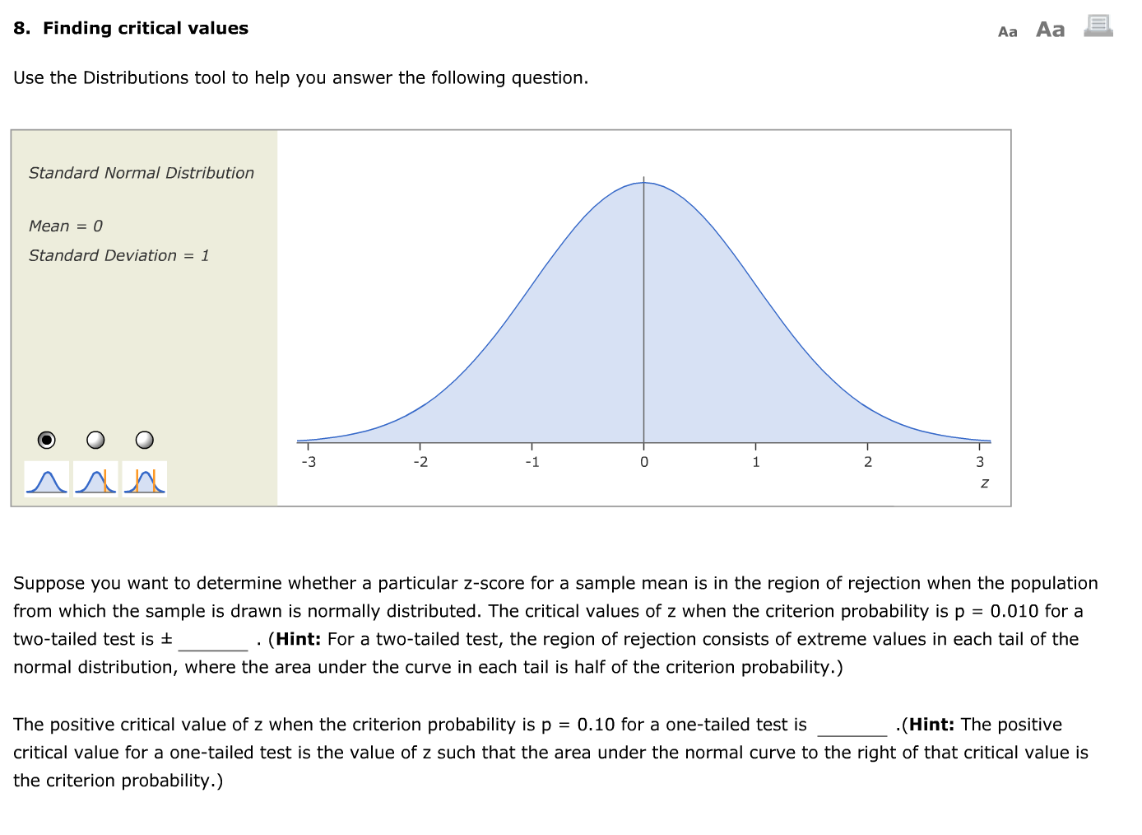Image resolution: width=1142 pixels, height=835 pixels.
Task: Enable the middle radio button option
Action: [x=95, y=439]
